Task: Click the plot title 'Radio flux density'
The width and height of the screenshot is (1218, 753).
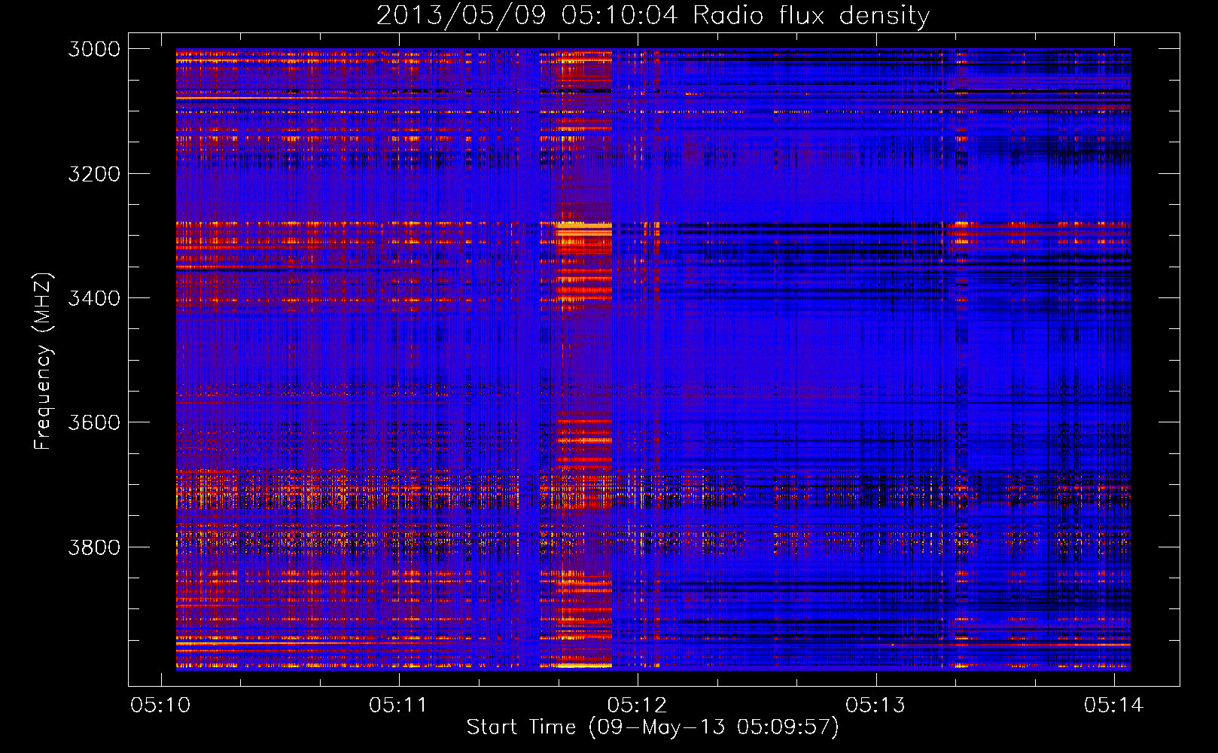Action: pos(811,15)
